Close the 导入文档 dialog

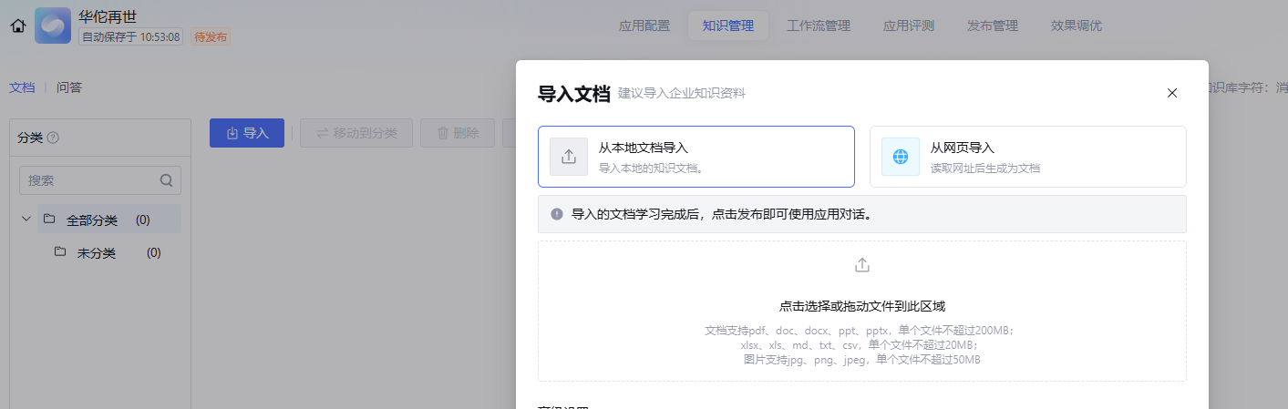pos(1172,93)
